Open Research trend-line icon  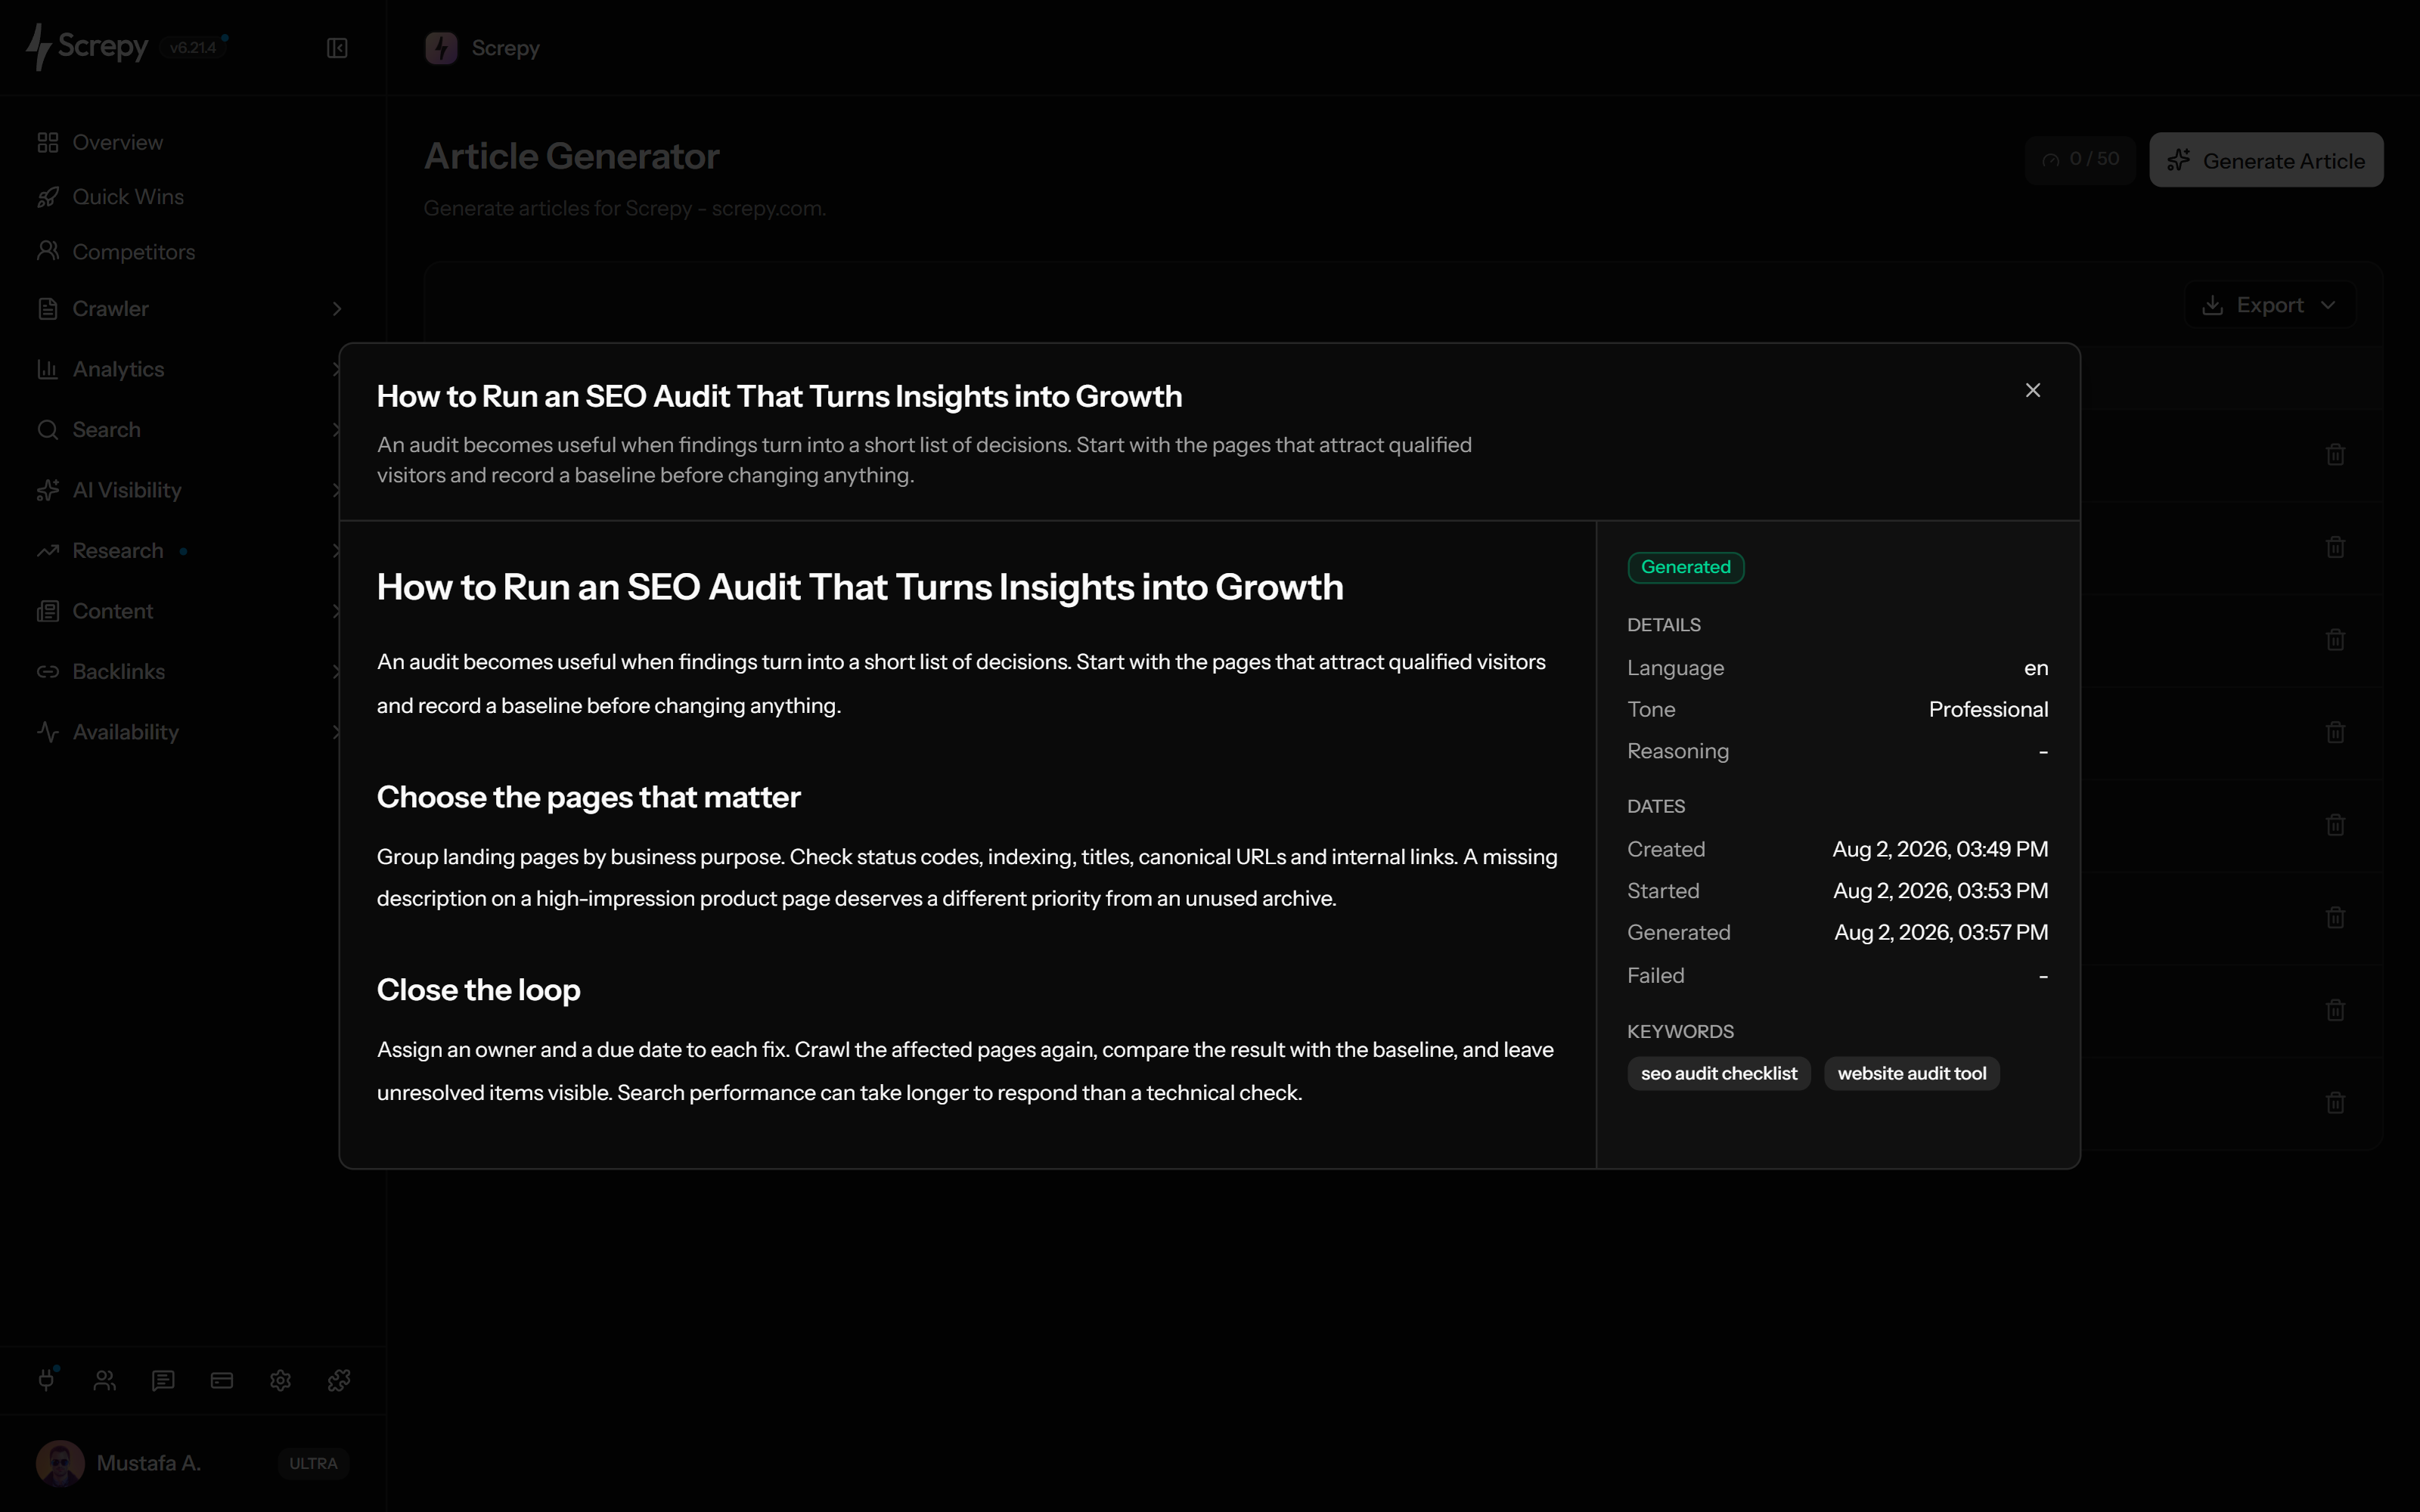point(48,551)
